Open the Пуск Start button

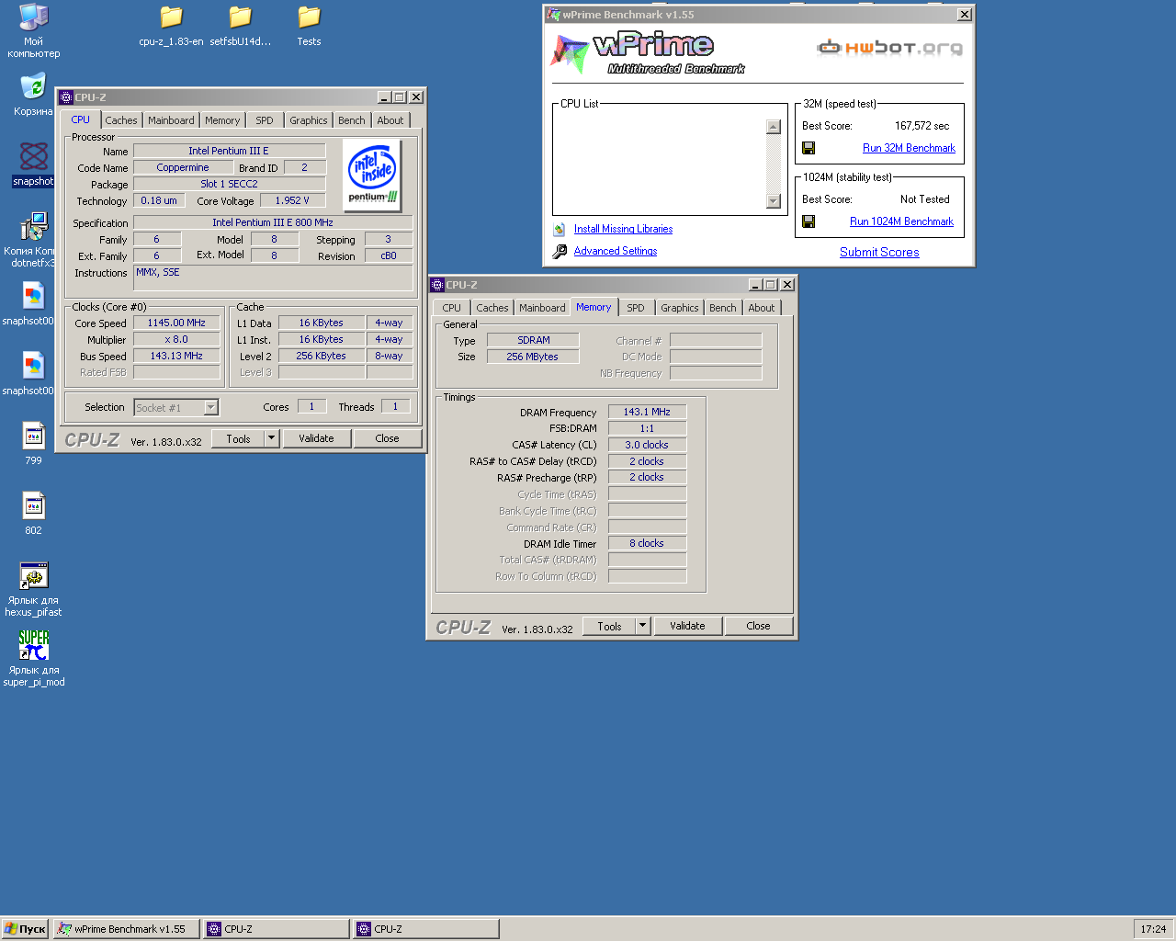(25, 929)
